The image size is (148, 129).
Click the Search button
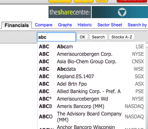[x=98, y=37]
